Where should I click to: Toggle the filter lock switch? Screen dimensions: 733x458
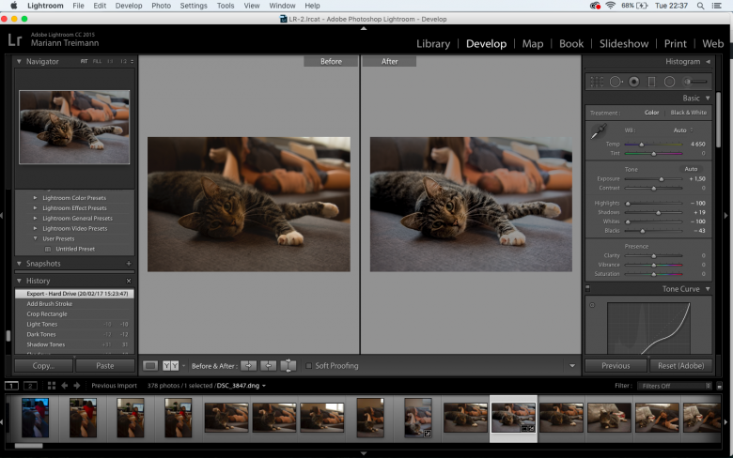point(720,386)
